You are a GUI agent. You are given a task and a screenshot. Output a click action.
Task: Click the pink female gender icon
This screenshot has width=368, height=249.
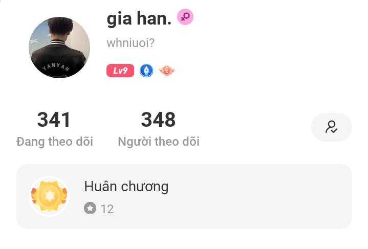pyautogui.click(x=185, y=17)
